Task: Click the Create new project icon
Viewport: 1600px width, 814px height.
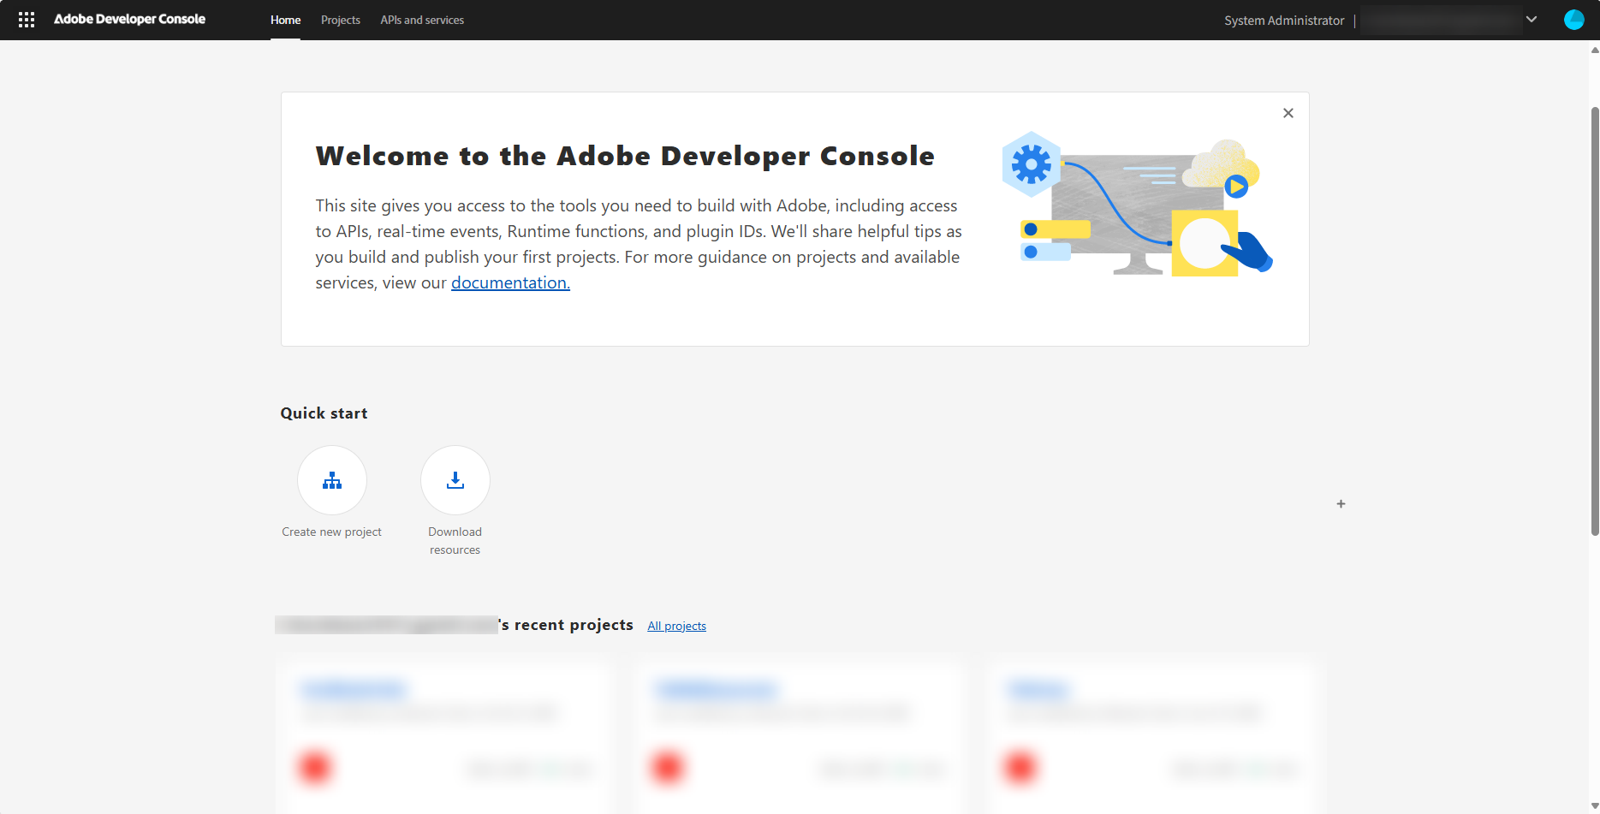Action: click(332, 480)
